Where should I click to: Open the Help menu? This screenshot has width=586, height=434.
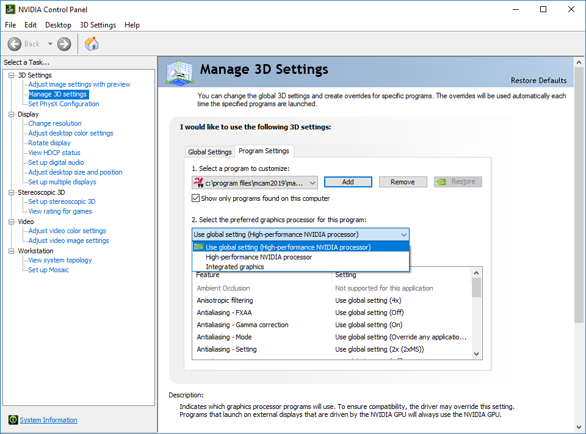pyautogui.click(x=132, y=25)
